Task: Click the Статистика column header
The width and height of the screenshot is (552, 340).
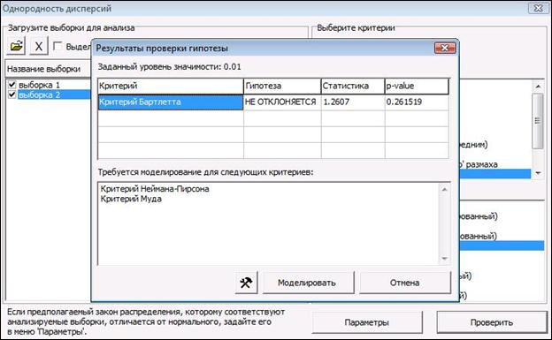Action: click(x=353, y=86)
